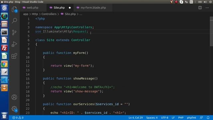This screenshot has height=120, width=213.
Task: Click the Http breadcrumb segment
Action: (35, 14)
